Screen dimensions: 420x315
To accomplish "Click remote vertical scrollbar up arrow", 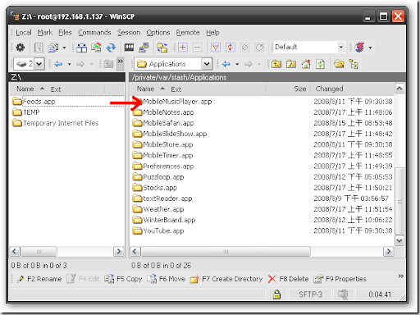I will coord(399,89).
